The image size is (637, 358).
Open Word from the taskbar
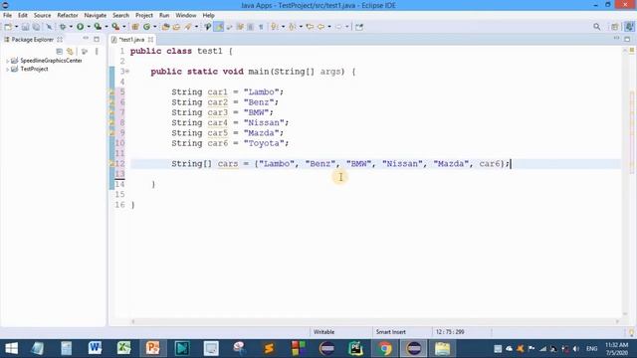tap(95, 348)
